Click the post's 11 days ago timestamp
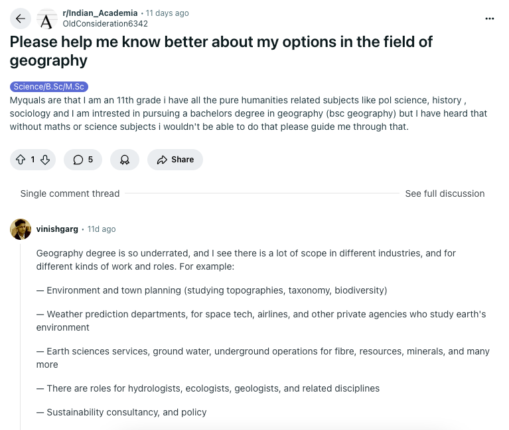 point(167,13)
